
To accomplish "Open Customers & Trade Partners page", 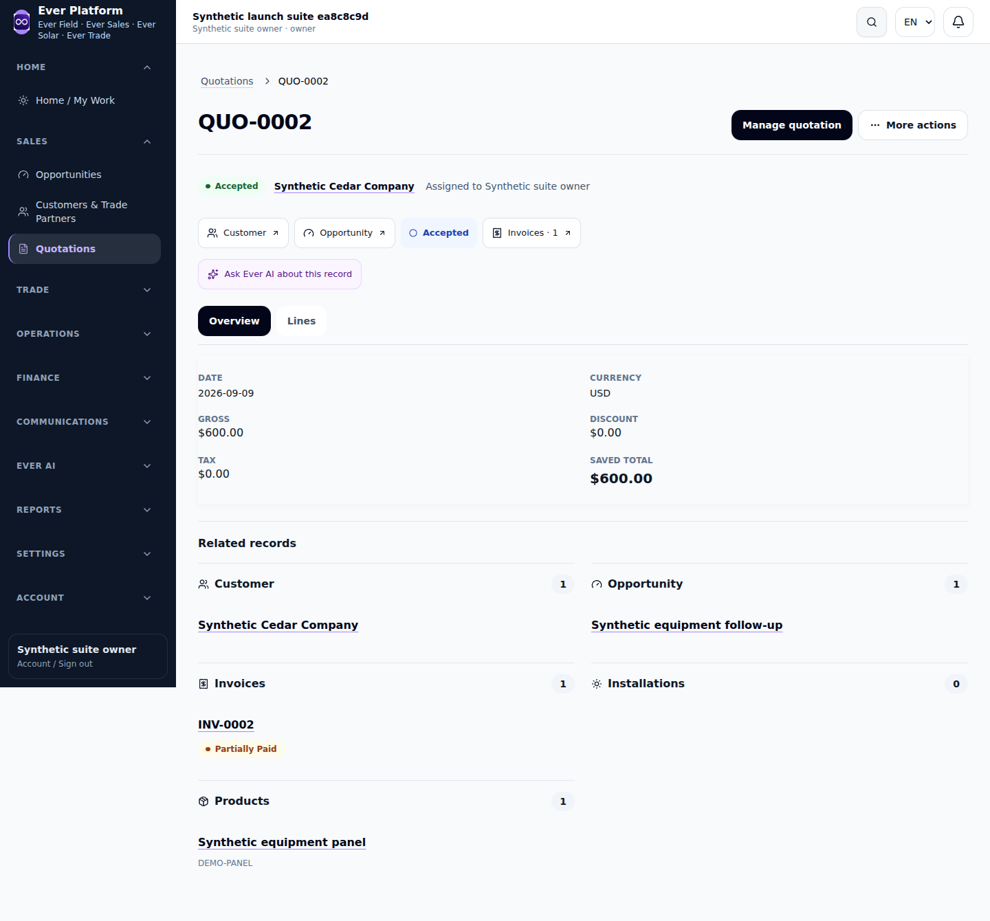I will [85, 212].
